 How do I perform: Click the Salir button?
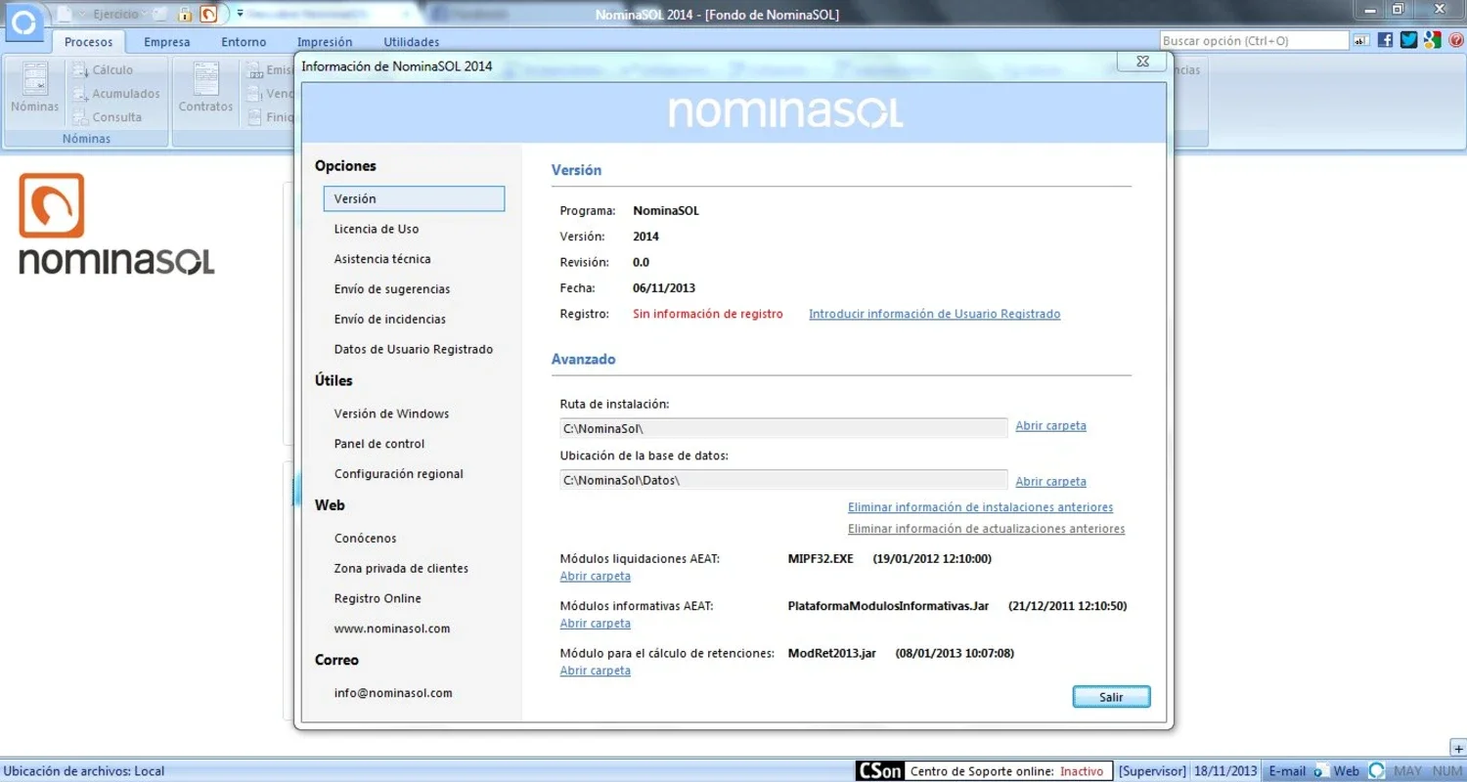coord(1111,697)
